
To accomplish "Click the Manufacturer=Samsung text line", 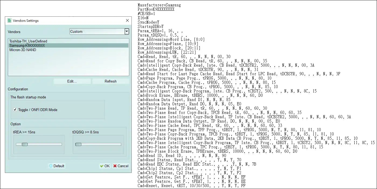I will [159, 5].
